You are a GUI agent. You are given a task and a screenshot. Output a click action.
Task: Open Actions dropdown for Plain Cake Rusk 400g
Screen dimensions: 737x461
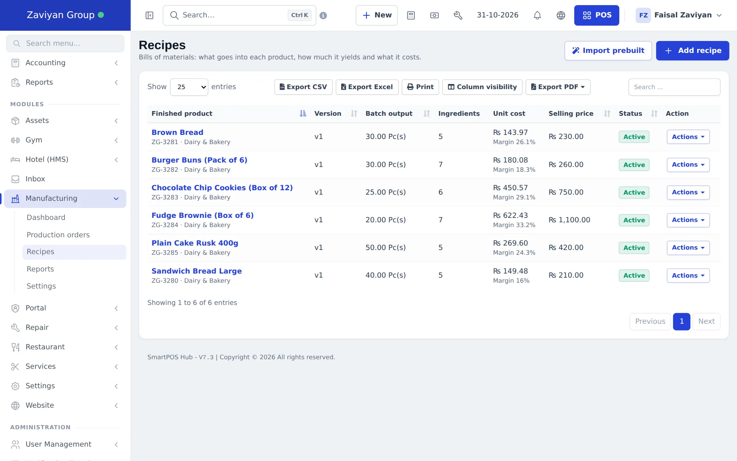[688, 248]
